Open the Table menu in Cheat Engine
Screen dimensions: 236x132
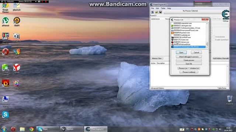(x=163, y=8)
